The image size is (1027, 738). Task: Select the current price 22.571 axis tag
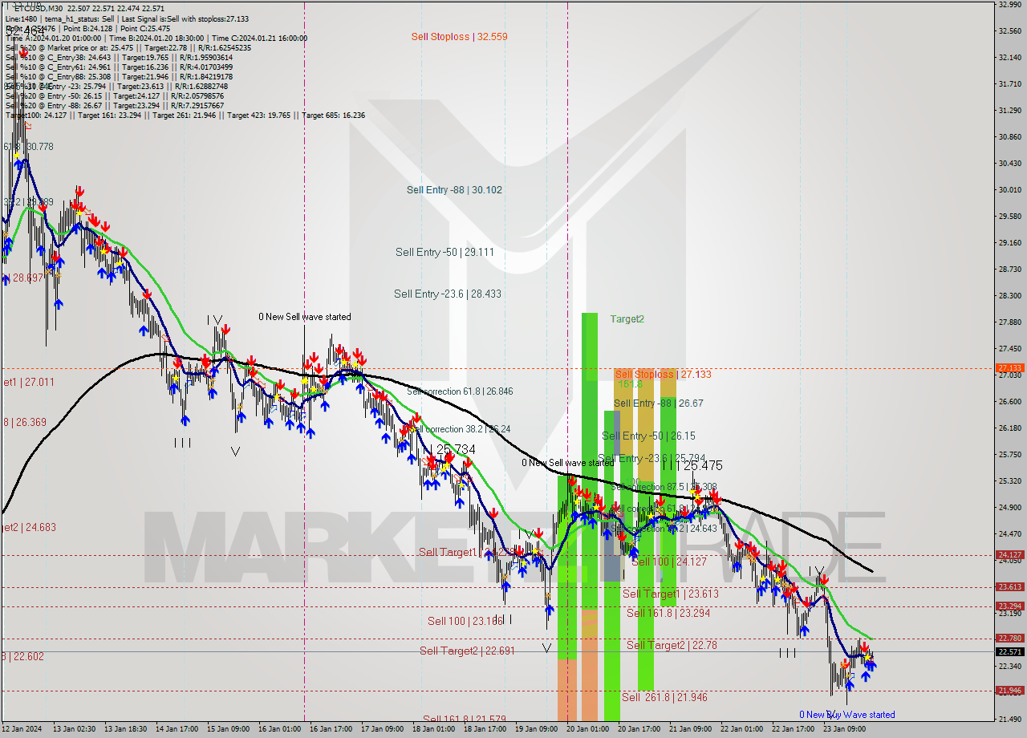1010,651
